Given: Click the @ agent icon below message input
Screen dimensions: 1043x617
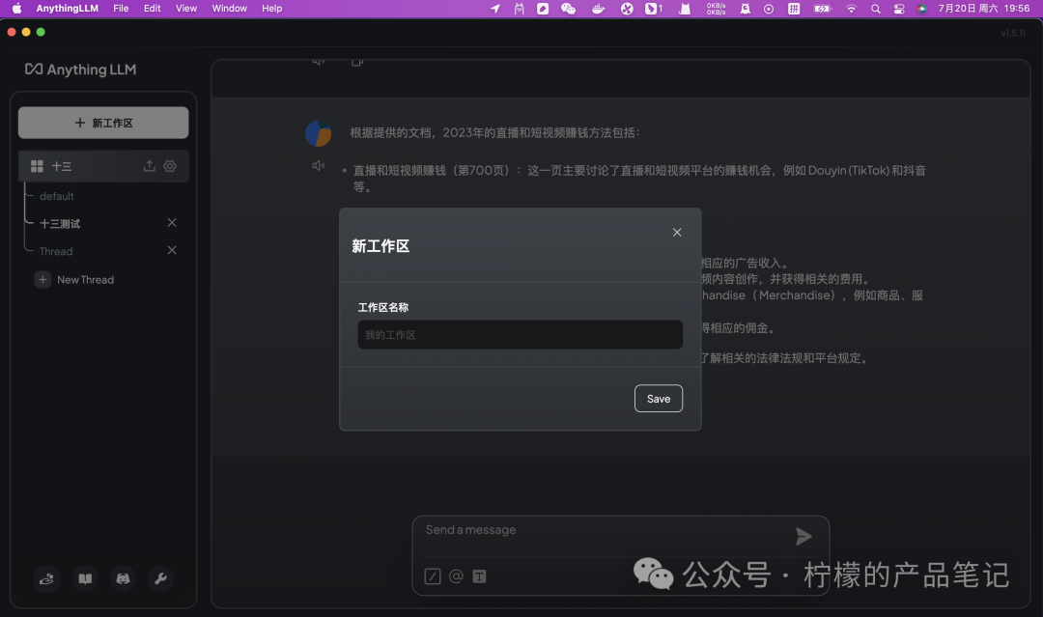Looking at the screenshot, I should 455,576.
